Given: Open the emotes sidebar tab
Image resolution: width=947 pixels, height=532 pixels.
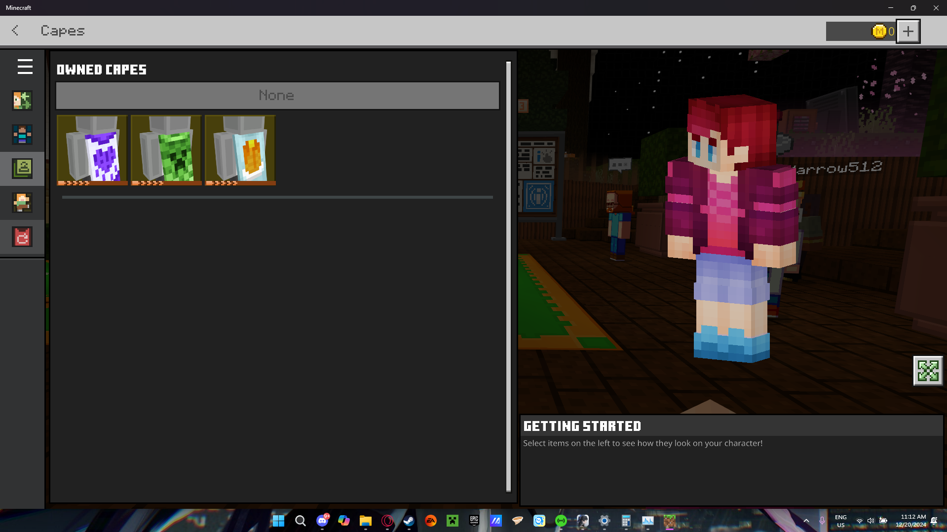Looking at the screenshot, I should 22,202.
